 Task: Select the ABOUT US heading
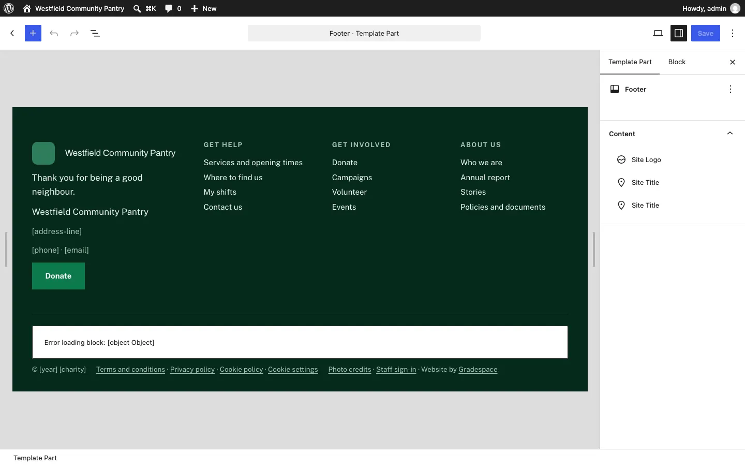[481, 145]
